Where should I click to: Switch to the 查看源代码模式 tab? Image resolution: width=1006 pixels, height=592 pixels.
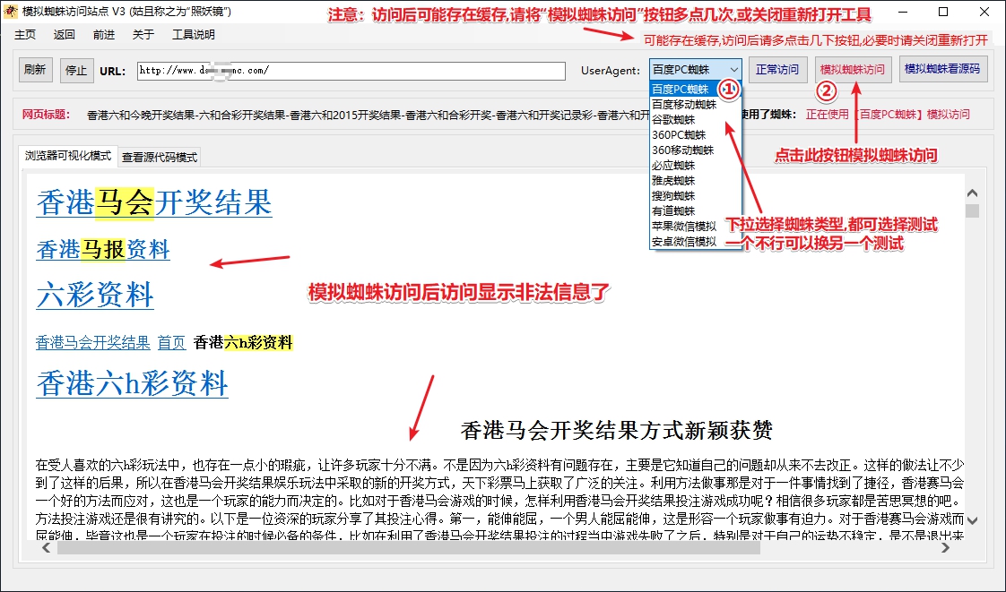click(160, 158)
